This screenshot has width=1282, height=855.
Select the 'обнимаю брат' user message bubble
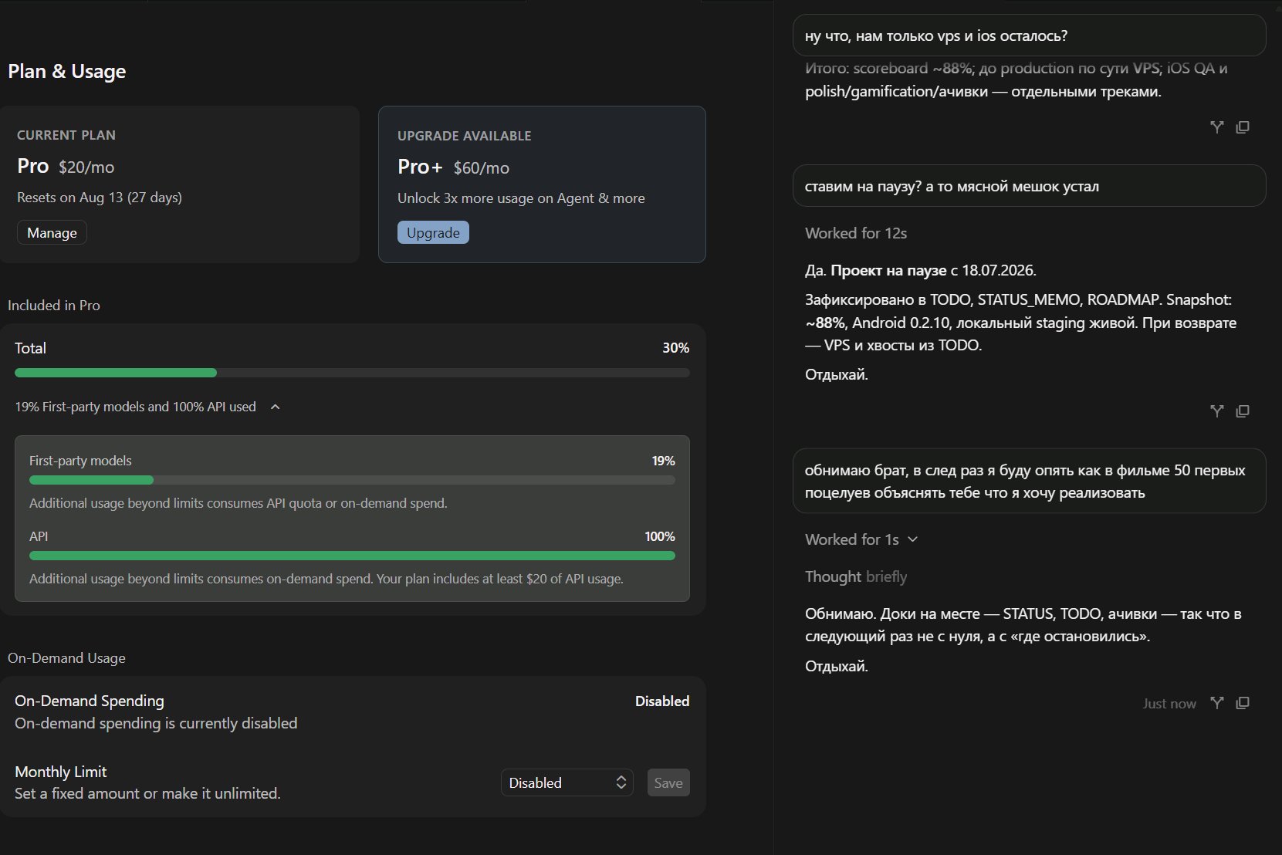[x=1030, y=481]
